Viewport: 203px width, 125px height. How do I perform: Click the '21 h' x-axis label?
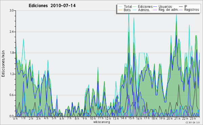coord(177,119)
